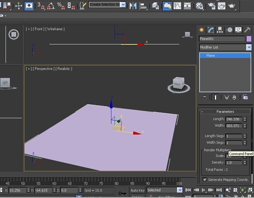The width and height of the screenshot is (254, 198).
Task: Switch to the Modify panel tab
Action: [x=211, y=30]
